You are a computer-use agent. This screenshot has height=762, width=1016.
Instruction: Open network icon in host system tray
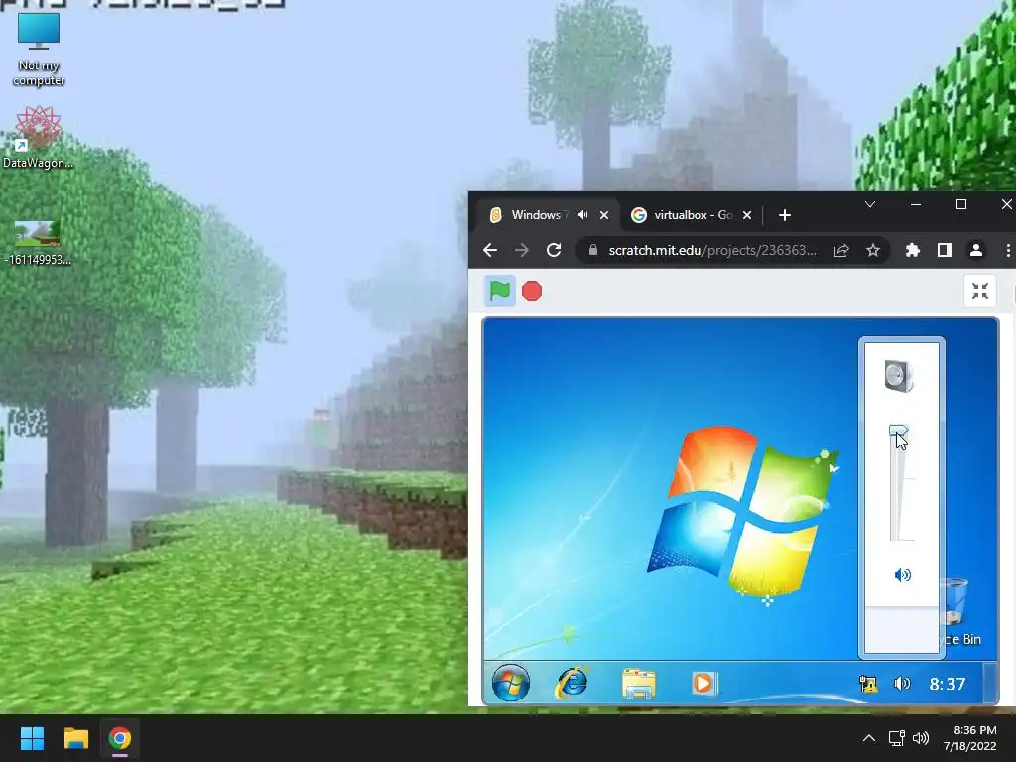pos(896,738)
